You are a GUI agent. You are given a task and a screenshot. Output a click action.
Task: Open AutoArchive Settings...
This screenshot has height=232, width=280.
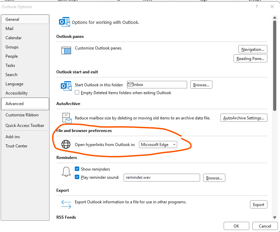(x=243, y=118)
